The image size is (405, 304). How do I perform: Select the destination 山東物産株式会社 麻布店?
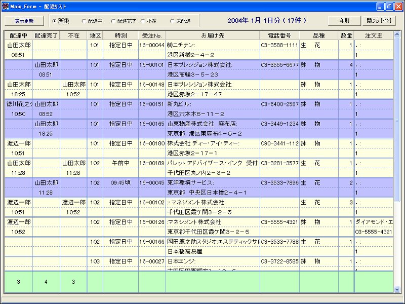tap(202, 124)
